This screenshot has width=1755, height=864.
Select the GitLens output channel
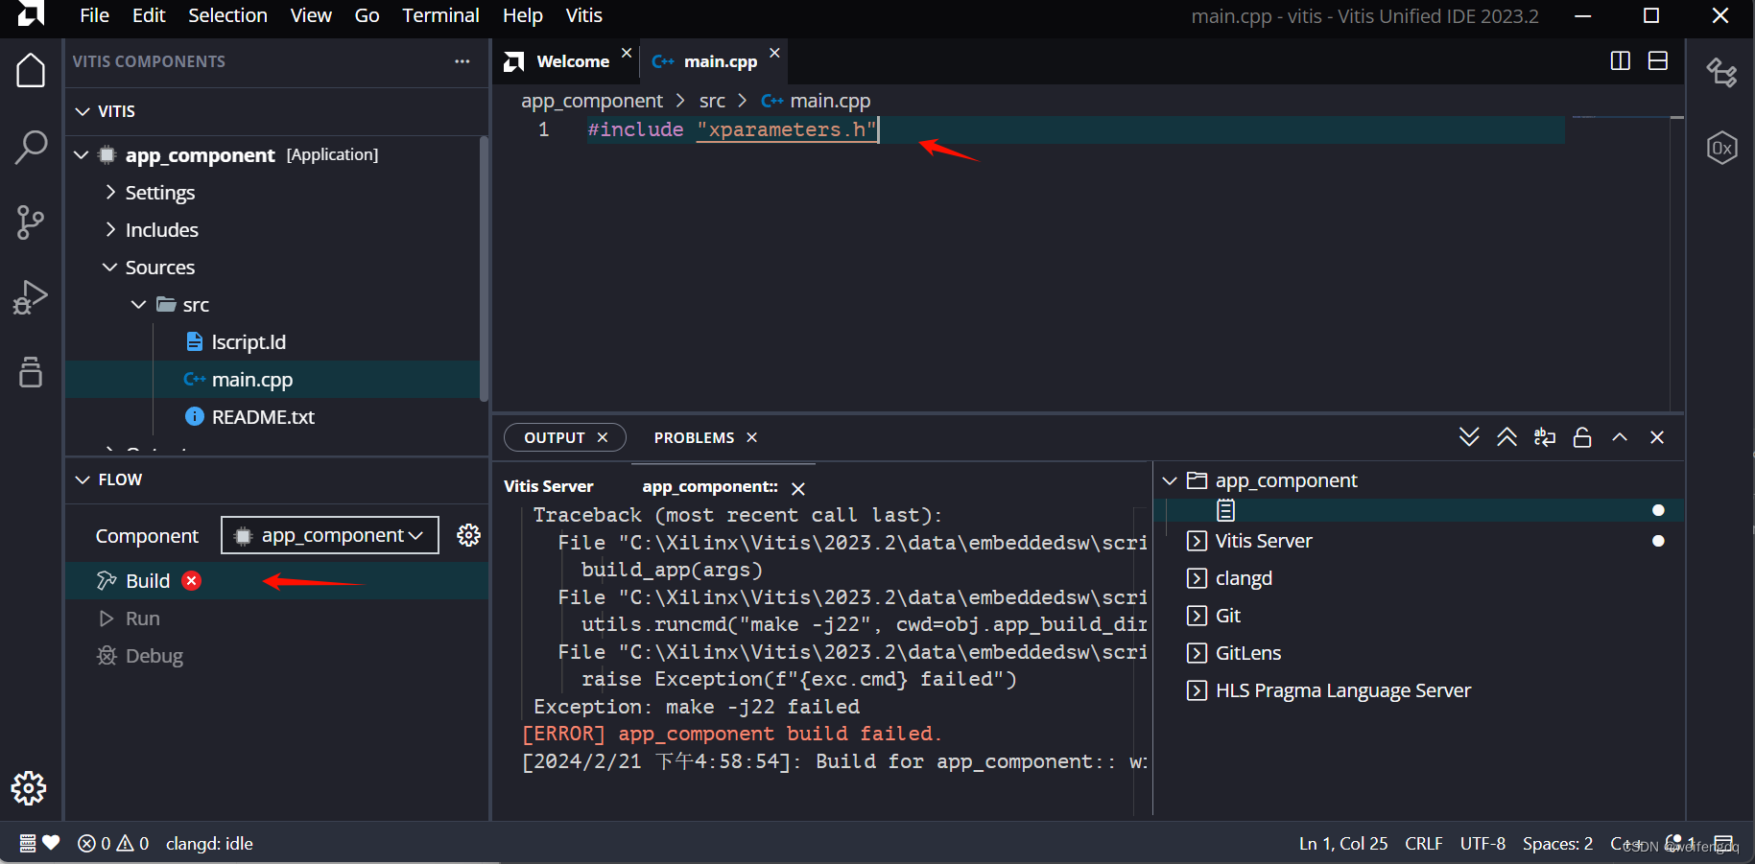1248,653
